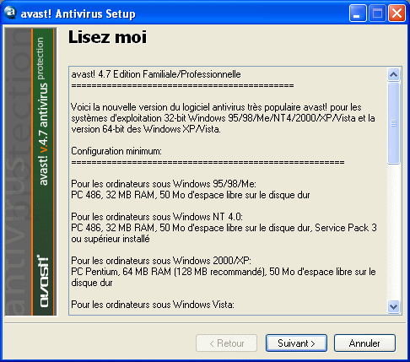
Task: Click the avast! v.4.7 antivirus sidebar banner
Action: 30,172
